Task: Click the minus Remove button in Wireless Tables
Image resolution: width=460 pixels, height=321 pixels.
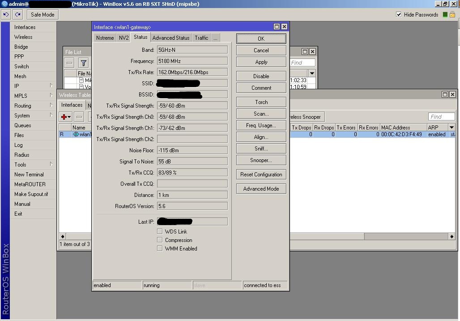Action: point(79,117)
